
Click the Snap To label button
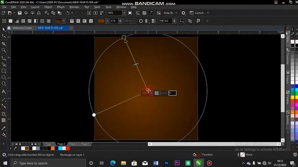click(169, 13)
